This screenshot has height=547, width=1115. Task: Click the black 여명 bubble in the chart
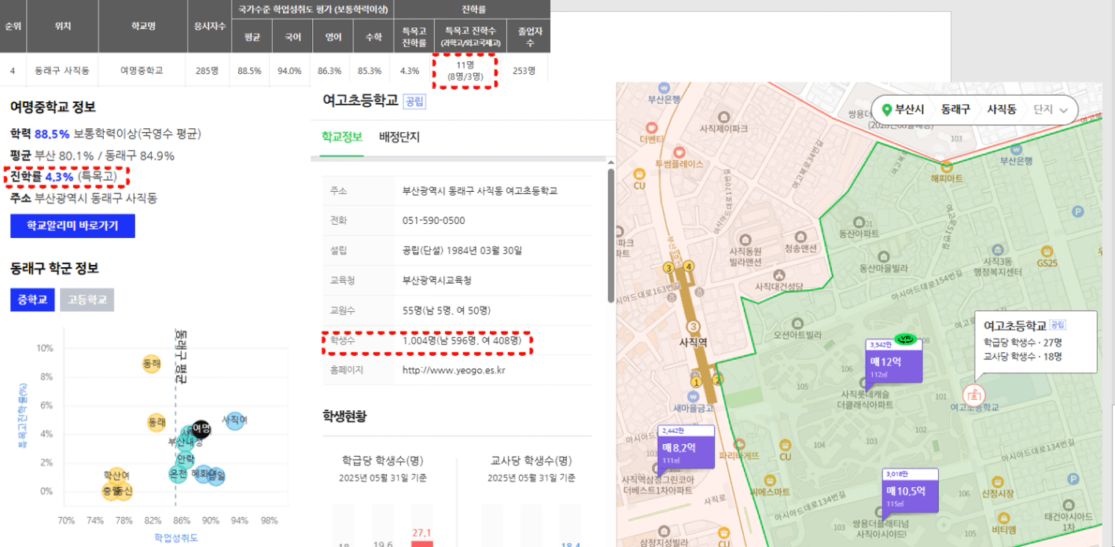point(201,428)
